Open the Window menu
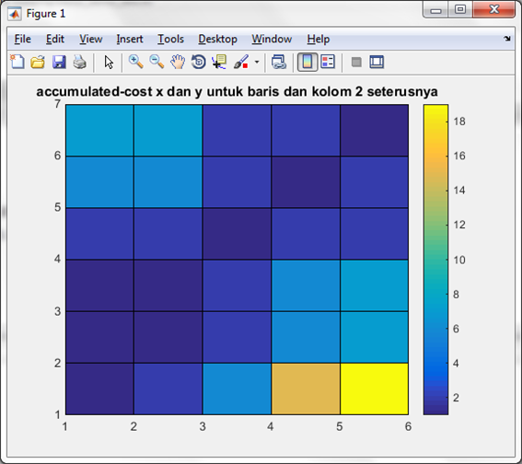Screen dimensions: 522x464 coord(272,40)
